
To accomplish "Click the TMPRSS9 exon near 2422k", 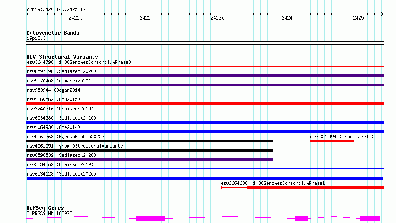I will (x=150, y=219).
